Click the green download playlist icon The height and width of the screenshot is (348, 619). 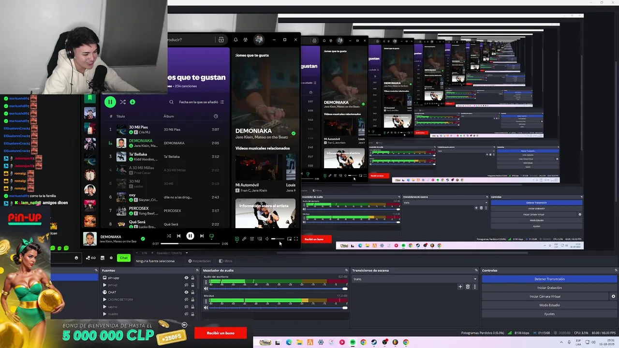coord(133,102)
